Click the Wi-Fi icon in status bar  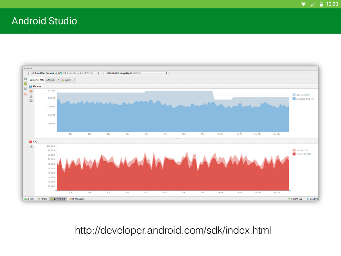(303, 4)
